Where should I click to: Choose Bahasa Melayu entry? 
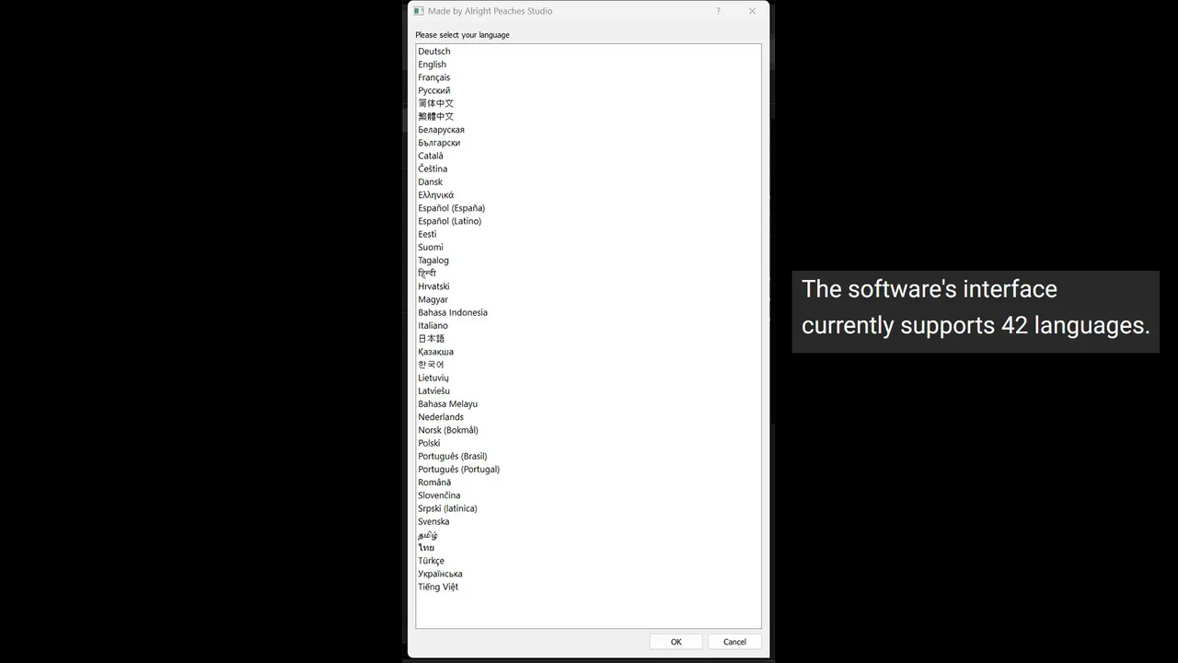click(x=447, y=403)
